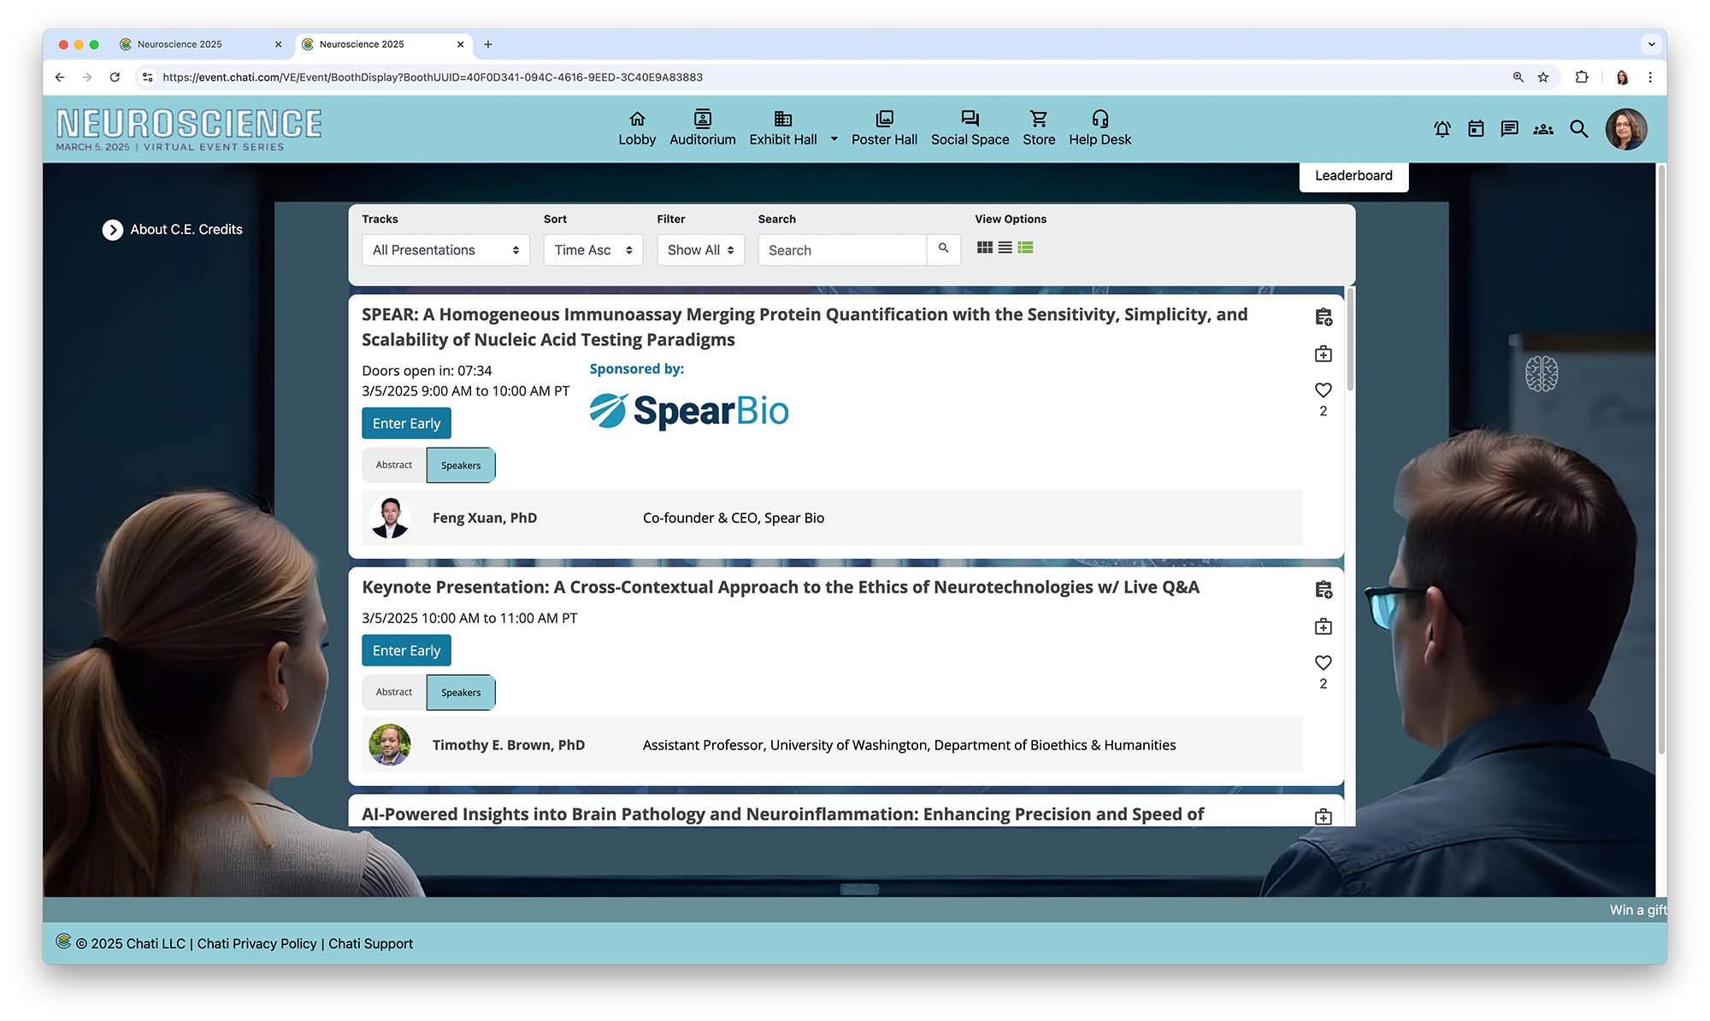Image resolution: width=1710 pixels, height=1021 pixels.
Task: Open the chat messages icon
Action: (x=1509, y=129)
